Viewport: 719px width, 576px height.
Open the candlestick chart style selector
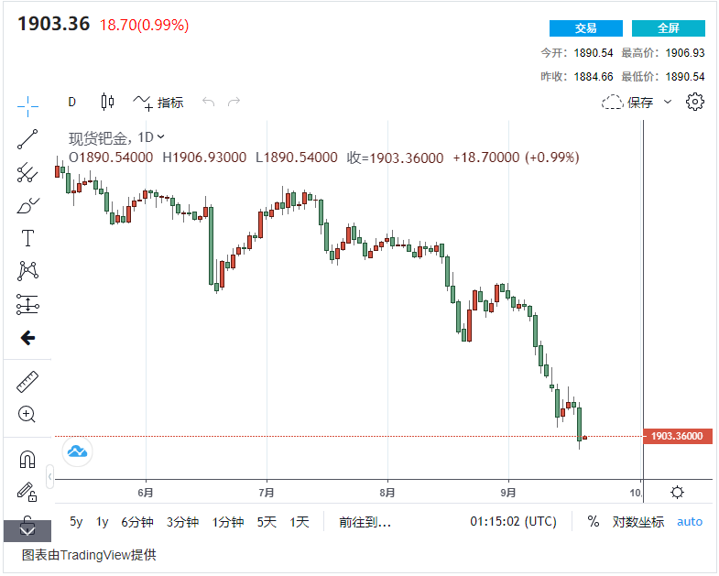[107, 102]
